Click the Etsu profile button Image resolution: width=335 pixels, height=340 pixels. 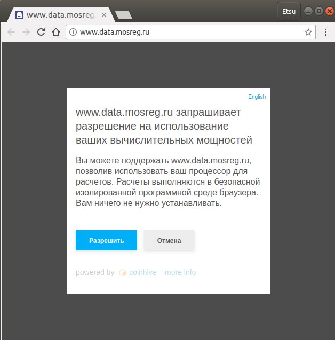(x=289, y=11)
